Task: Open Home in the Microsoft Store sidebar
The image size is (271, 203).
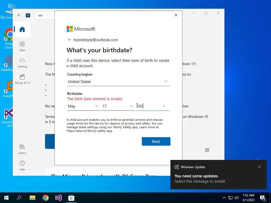Action: pos(22,29)
